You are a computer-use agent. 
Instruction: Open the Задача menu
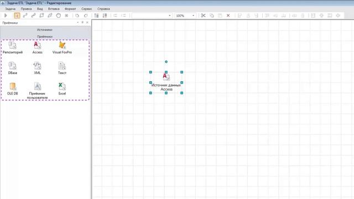coord(11,9)
